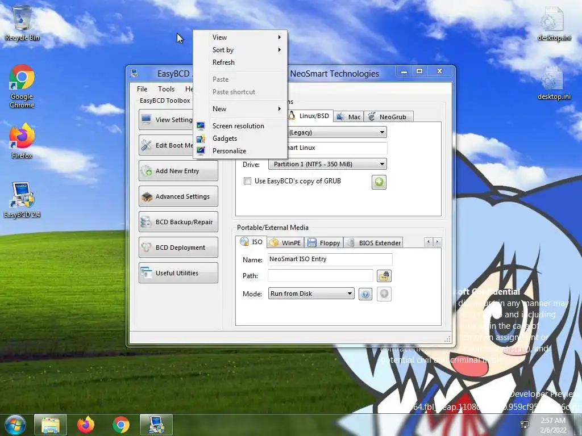Open the File menu in EasyBCD
Image resolution: width=582 pixels, height=436 pixels.
pos(142,89)
